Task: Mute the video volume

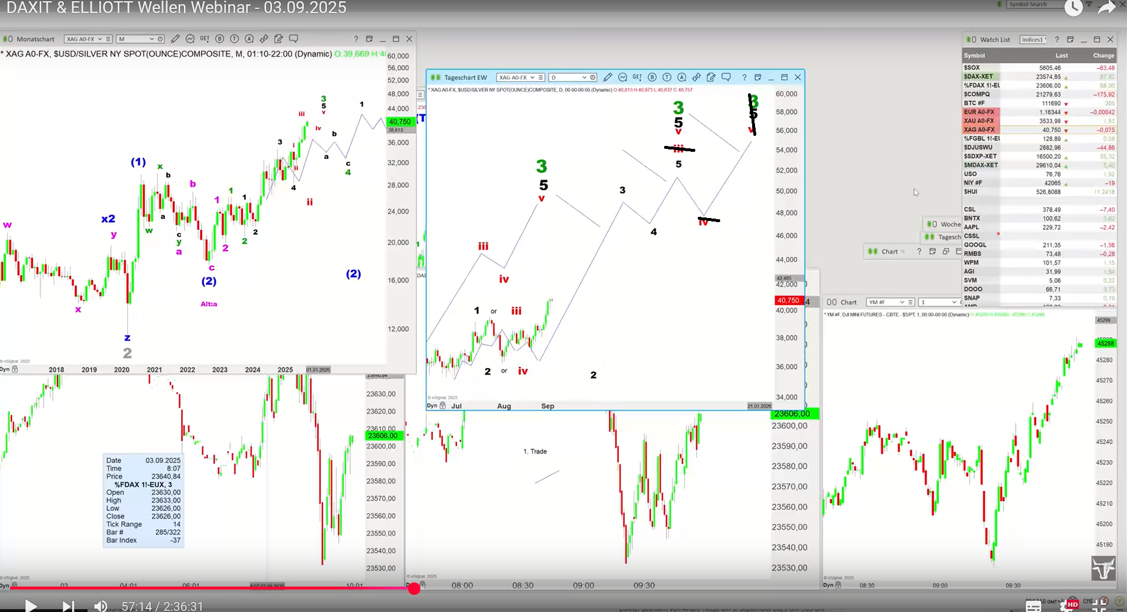Action: click(101, 606)
